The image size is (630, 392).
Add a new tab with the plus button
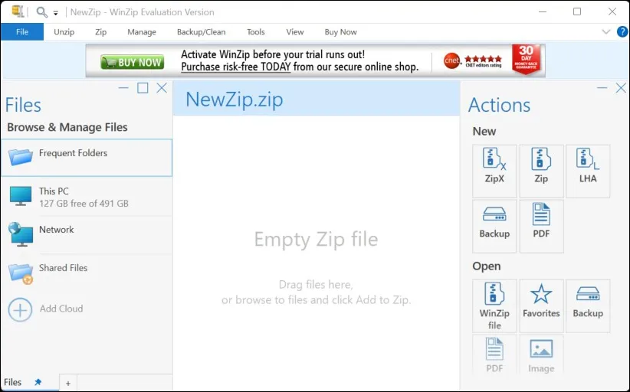click(x=68, y=383)
